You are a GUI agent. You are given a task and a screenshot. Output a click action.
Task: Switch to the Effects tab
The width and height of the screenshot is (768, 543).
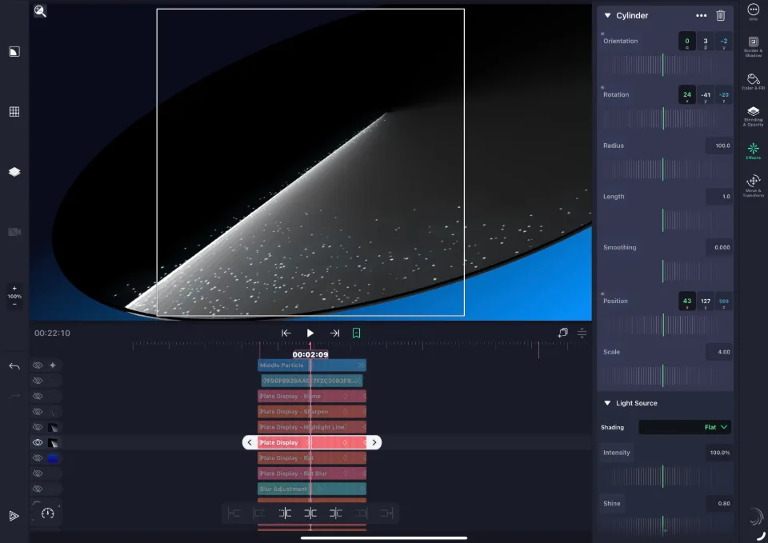point(754,151)
